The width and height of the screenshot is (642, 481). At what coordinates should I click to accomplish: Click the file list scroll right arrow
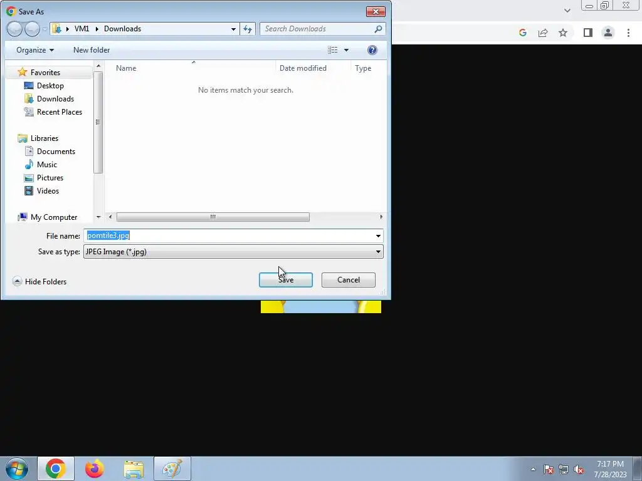point(381,217)
